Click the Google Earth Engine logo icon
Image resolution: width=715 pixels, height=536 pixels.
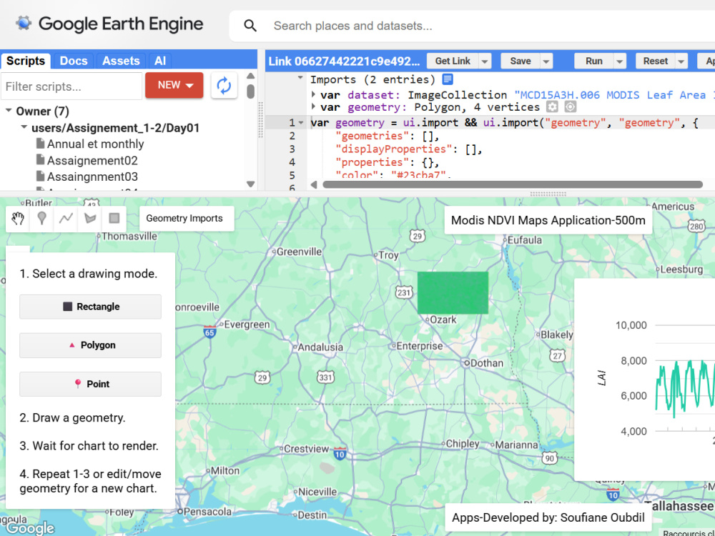tap(24, 24)
